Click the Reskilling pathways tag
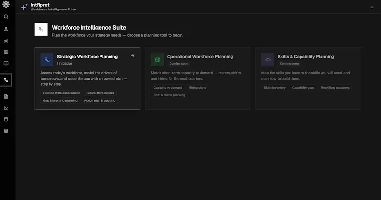Image resolution: width=381 pixels, height=200 pixels. [x=335, y=88]
